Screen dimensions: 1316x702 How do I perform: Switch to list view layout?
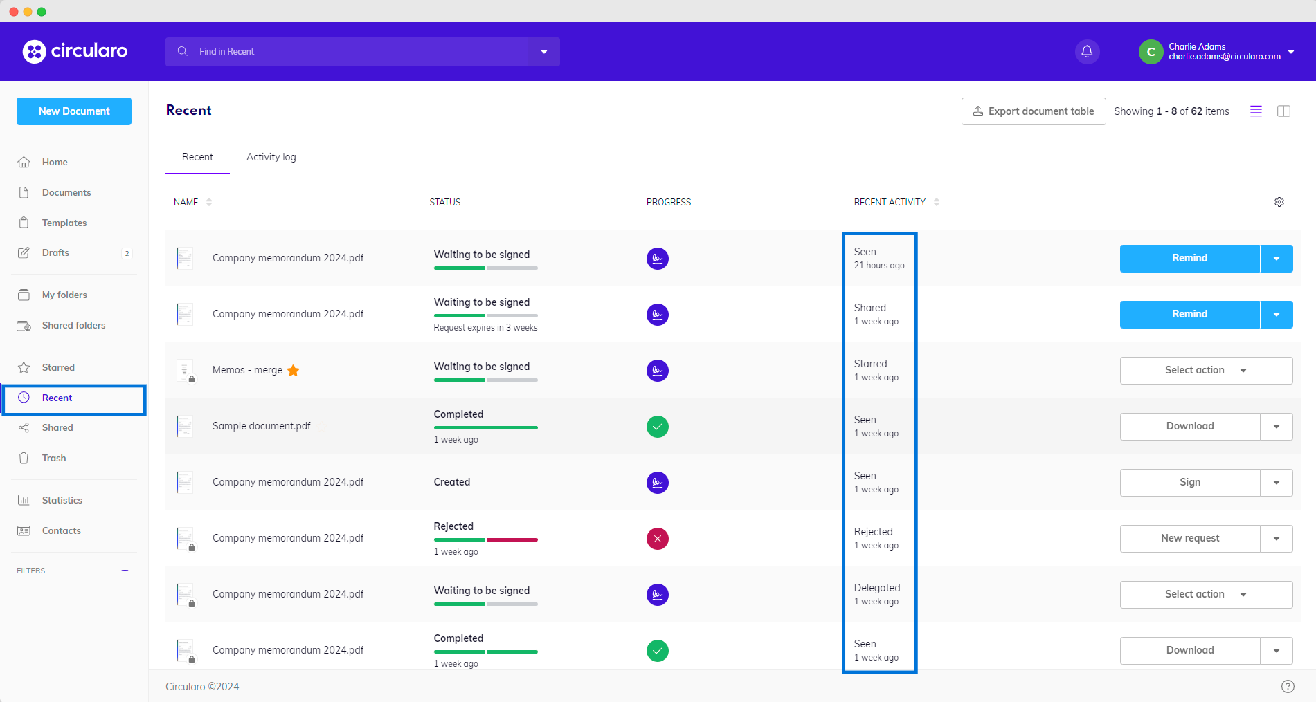(x=1256, y=111)
